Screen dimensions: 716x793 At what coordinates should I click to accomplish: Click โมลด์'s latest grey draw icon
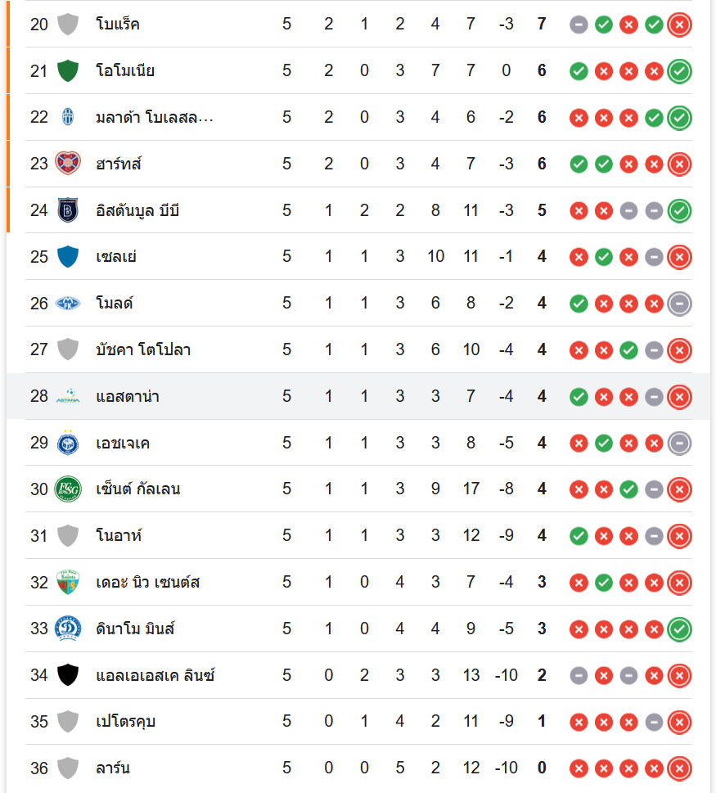[x=679, y=304]
